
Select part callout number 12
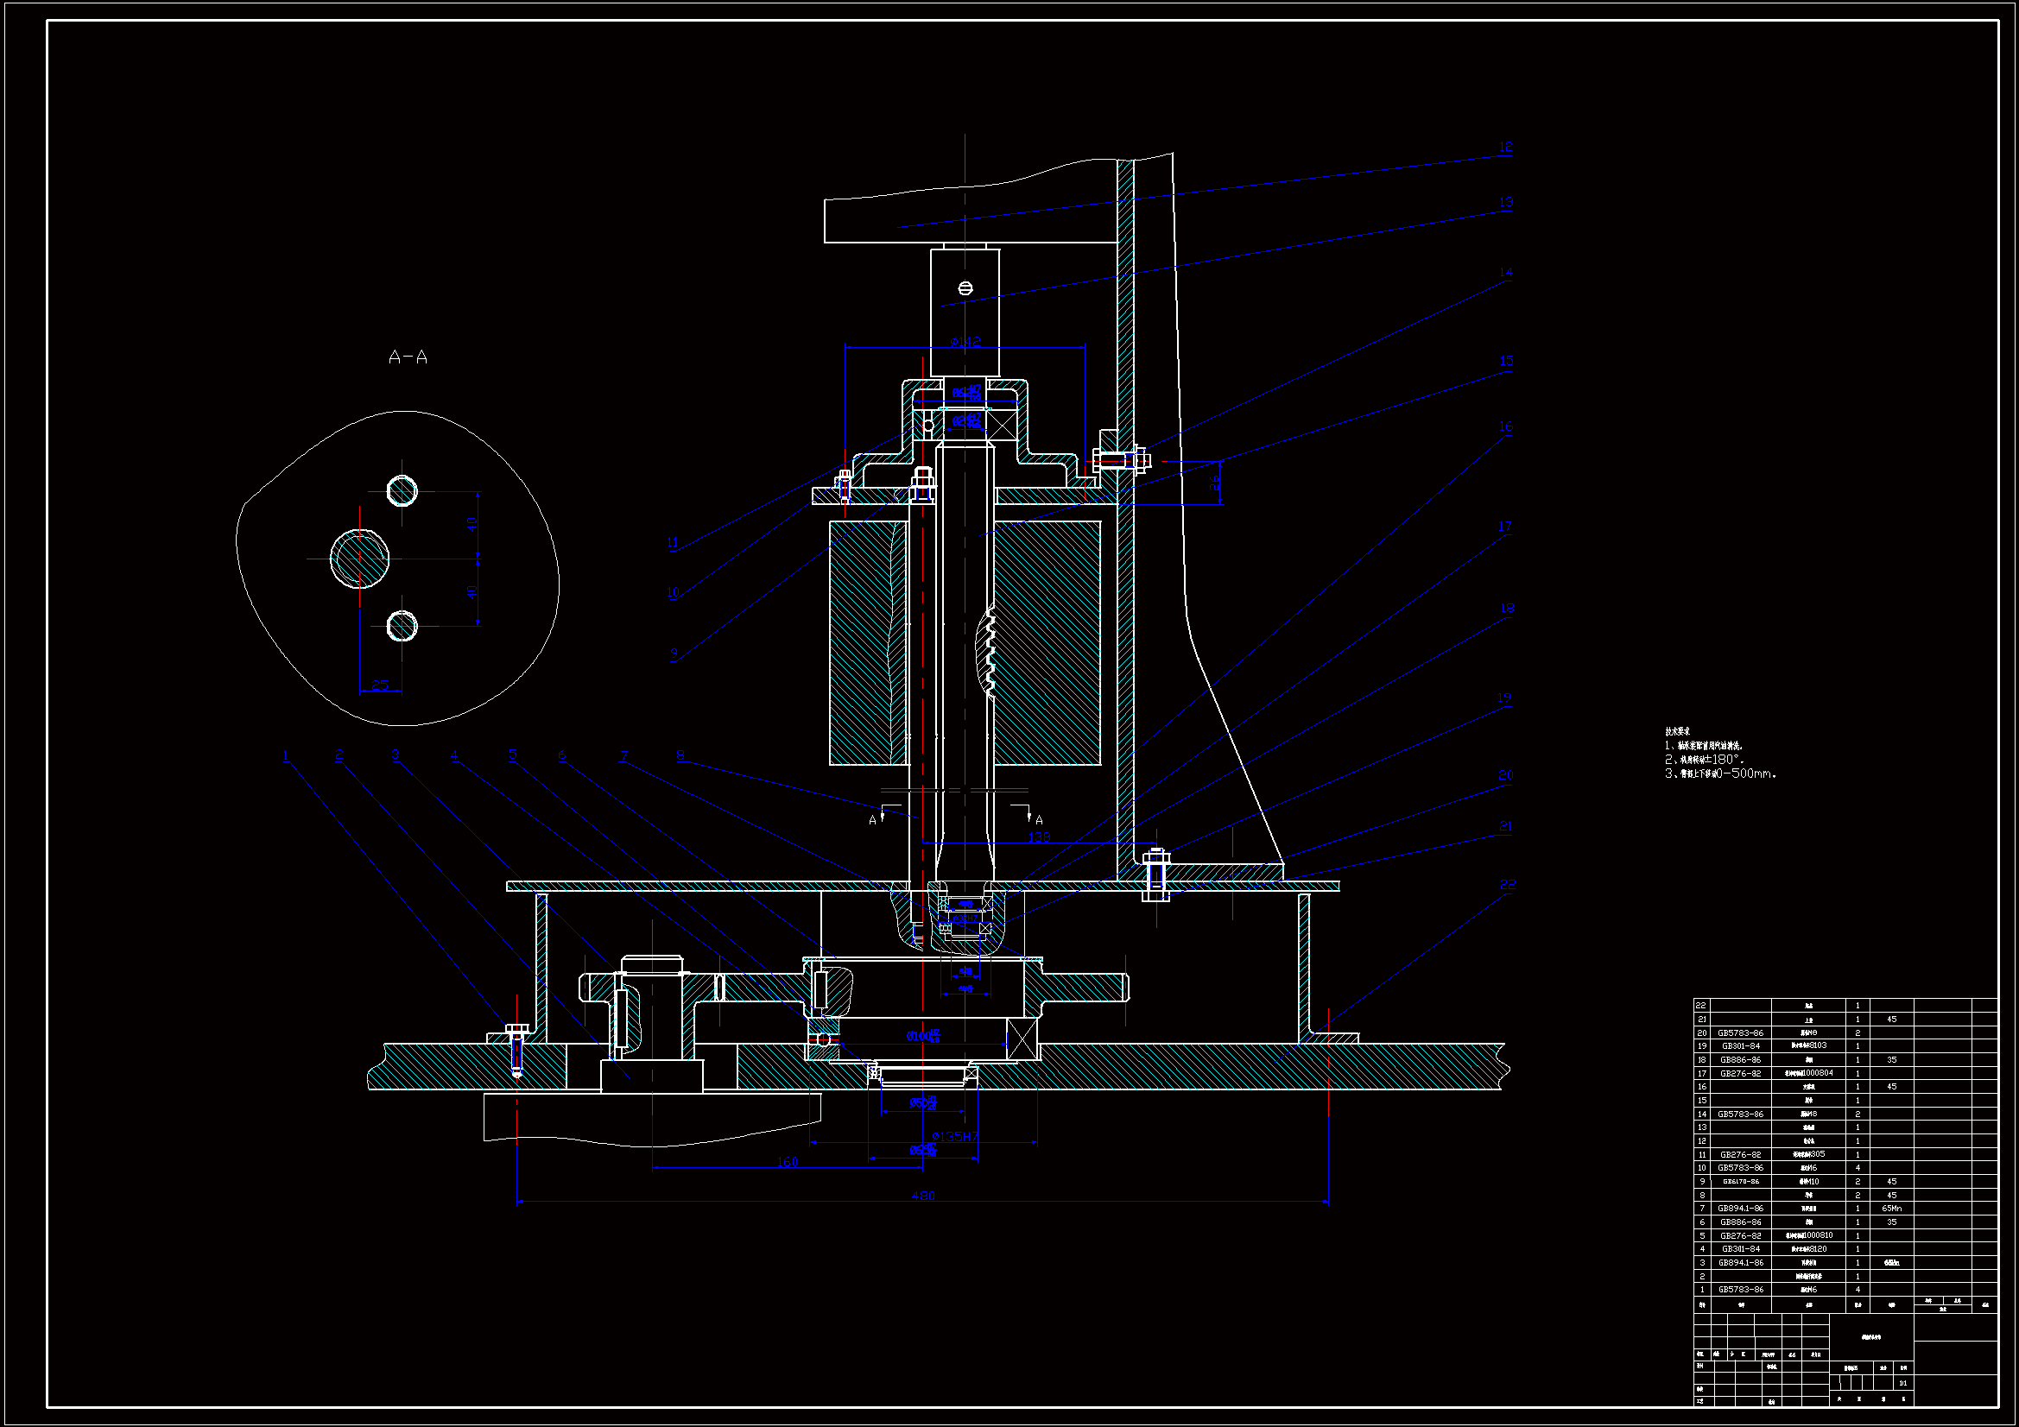pos(1505,147)
